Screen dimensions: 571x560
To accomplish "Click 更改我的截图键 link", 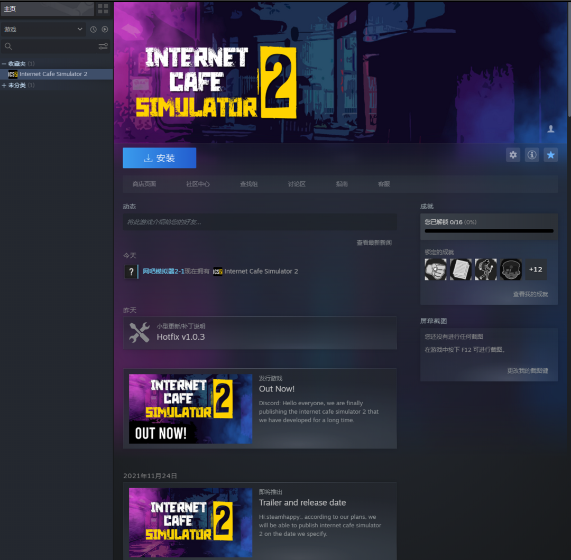I will point(527,370).
